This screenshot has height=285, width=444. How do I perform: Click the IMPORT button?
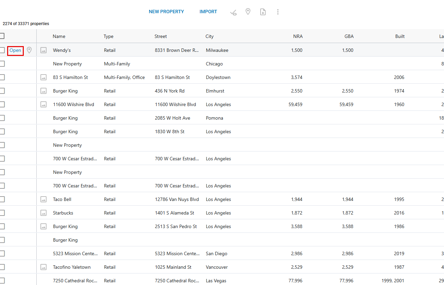(x=208, y=12)
